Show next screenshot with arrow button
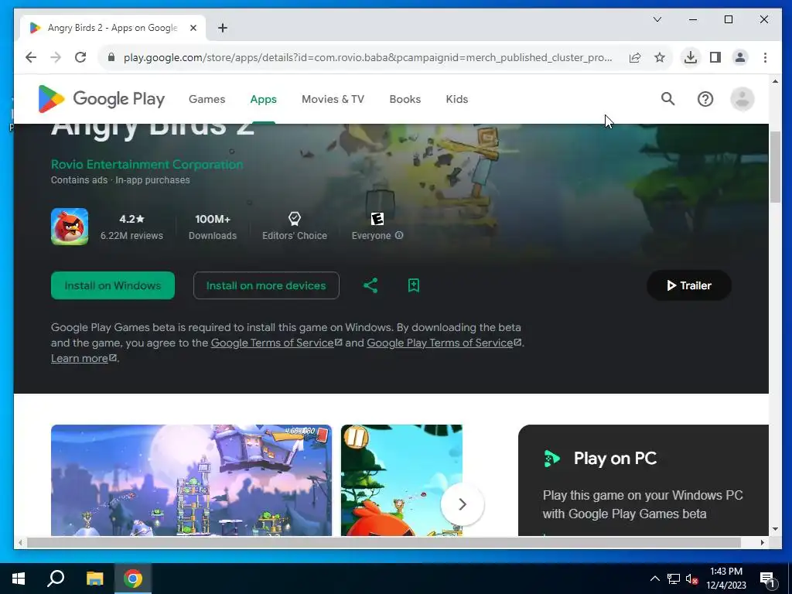This screenshot has height=594, width=792. click(463, 504)
